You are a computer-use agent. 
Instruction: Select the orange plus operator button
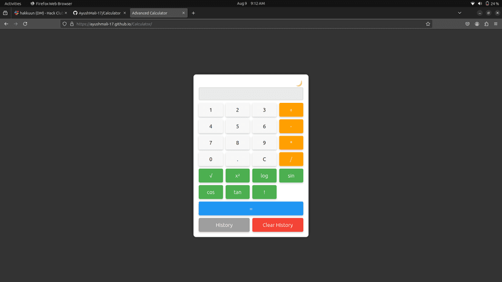point(291,110)
